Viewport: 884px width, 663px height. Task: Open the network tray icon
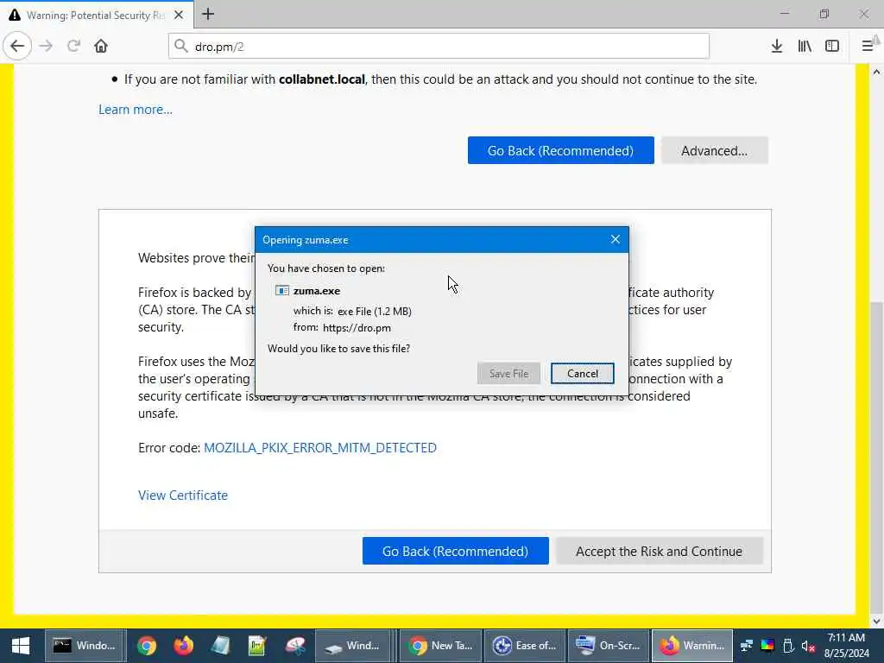[747, 646]
